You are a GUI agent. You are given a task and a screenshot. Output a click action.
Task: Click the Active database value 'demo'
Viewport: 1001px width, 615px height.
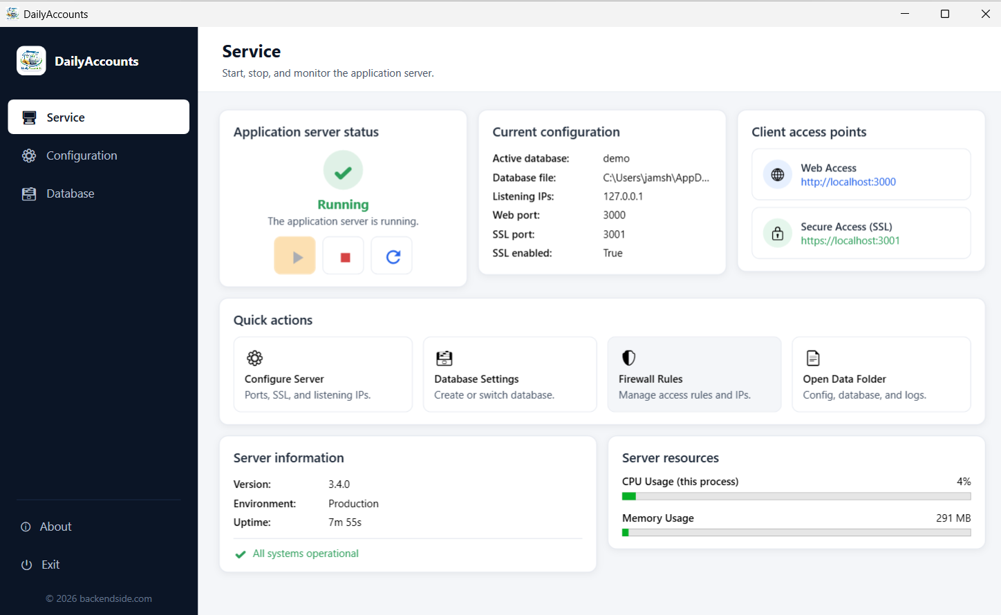(x=616, y=158)
